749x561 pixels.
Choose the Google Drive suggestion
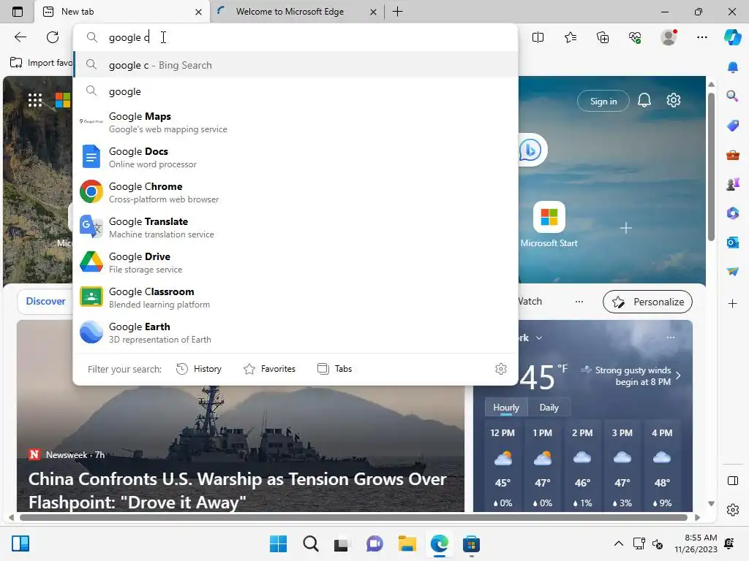296,262
